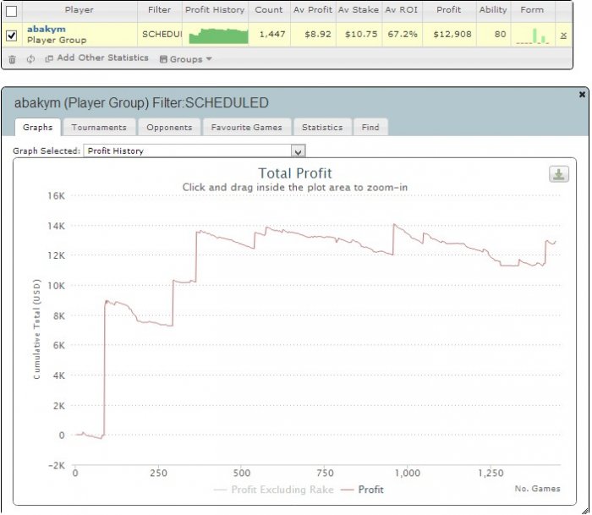Click the Profit History combo box field

194,151
